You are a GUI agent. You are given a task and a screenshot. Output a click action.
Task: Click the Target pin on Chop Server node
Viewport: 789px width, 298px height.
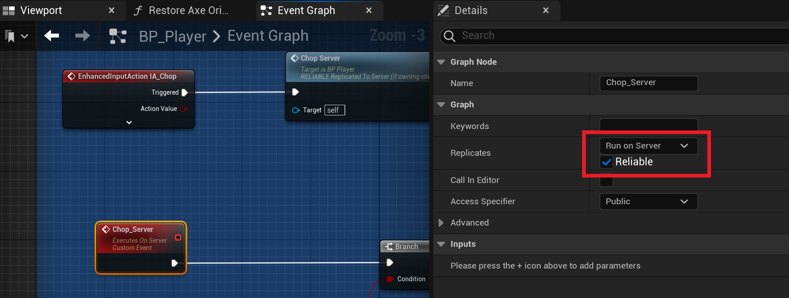click(296, 110)
